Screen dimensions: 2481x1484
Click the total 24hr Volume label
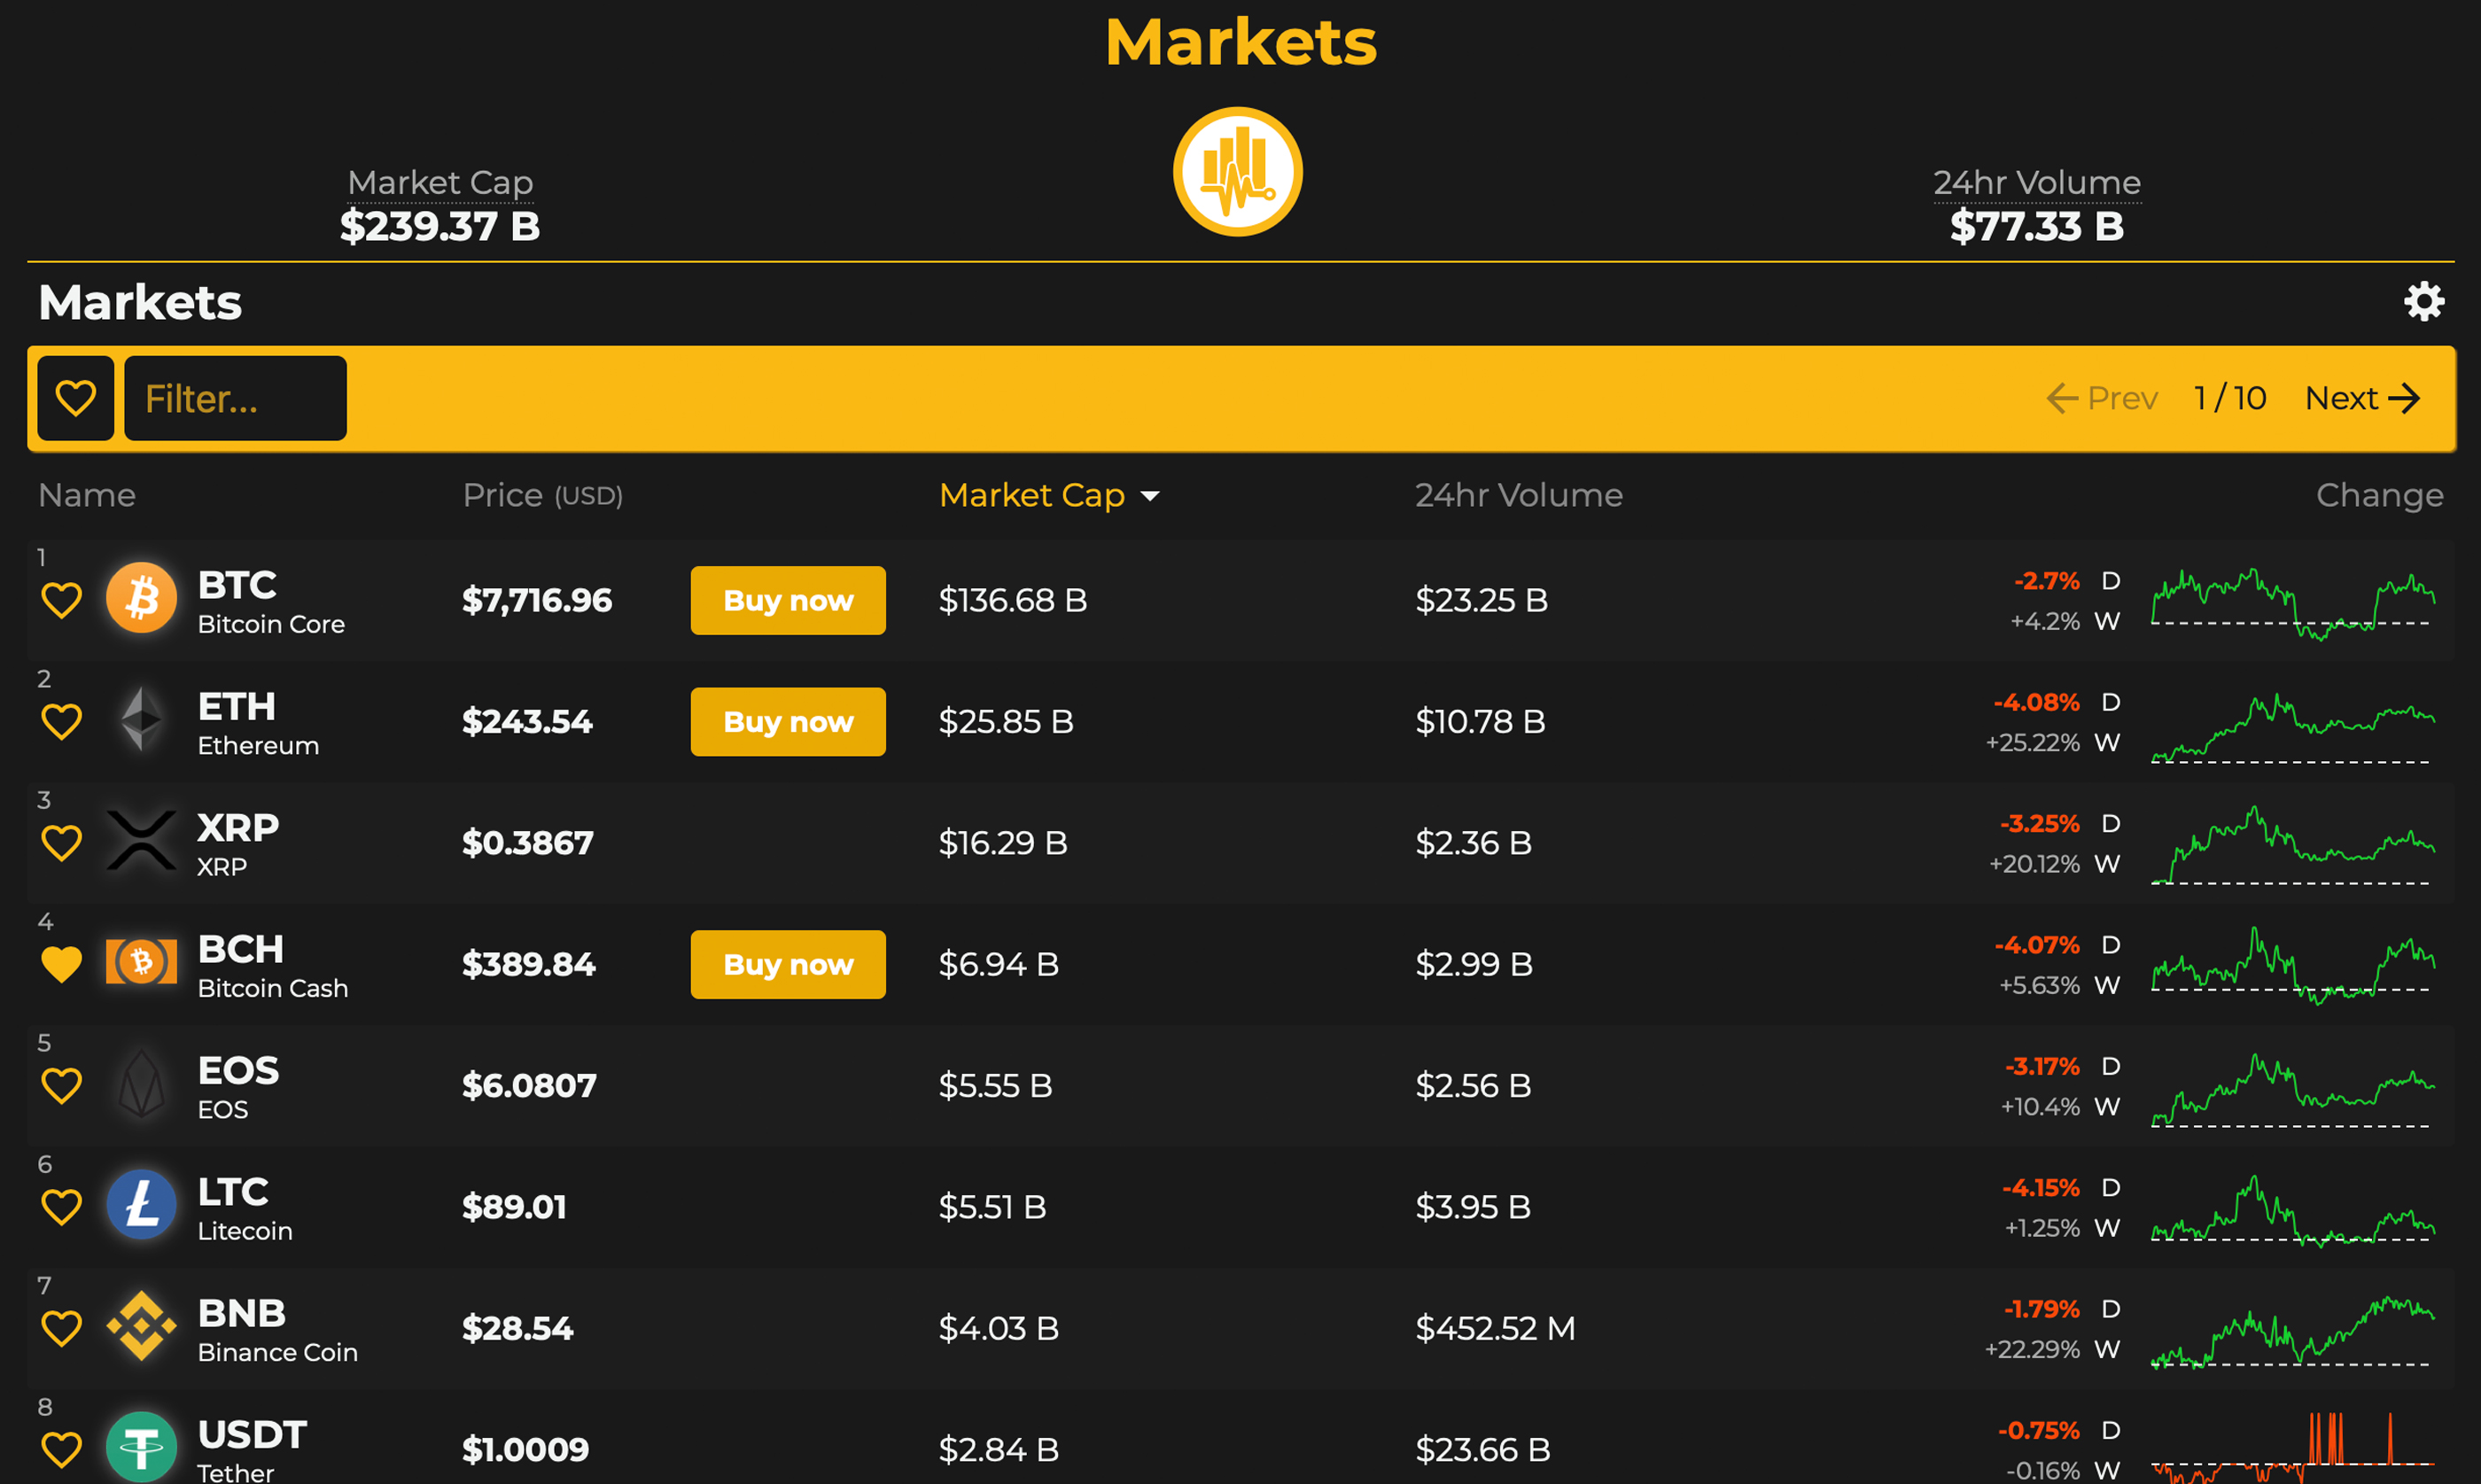tap(2037, 183)
